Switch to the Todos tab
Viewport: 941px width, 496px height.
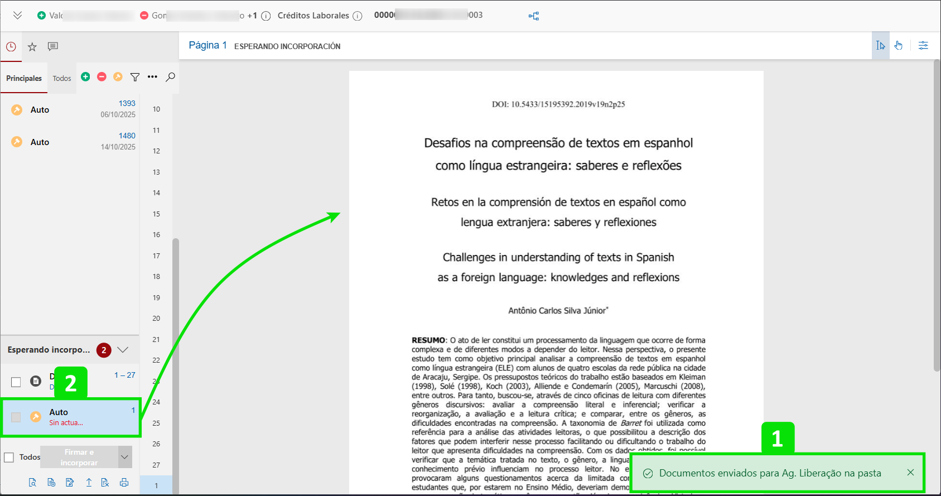(62, 79)
